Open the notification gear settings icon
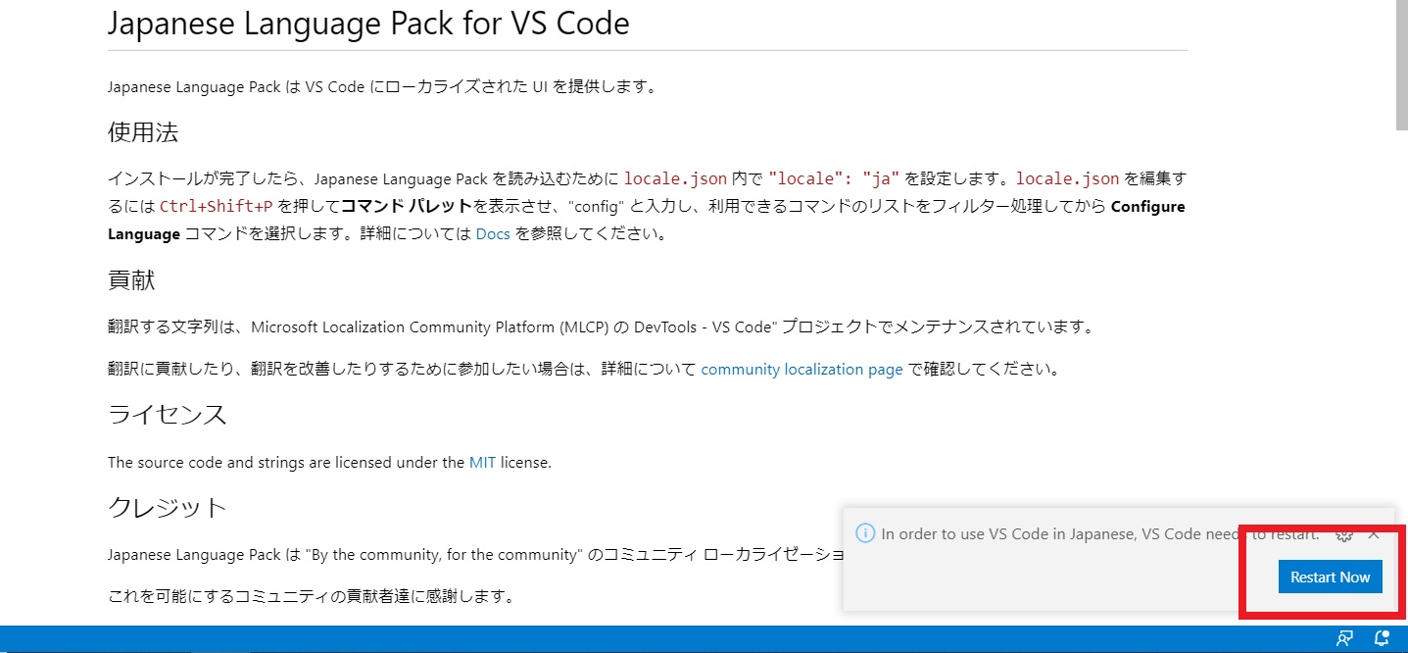This screenshot has width=1408, height=653. [1344, 534]
